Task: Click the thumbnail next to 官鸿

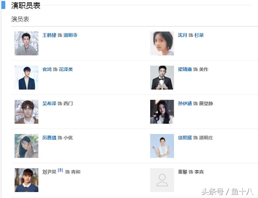Action: tap(26, 78)
